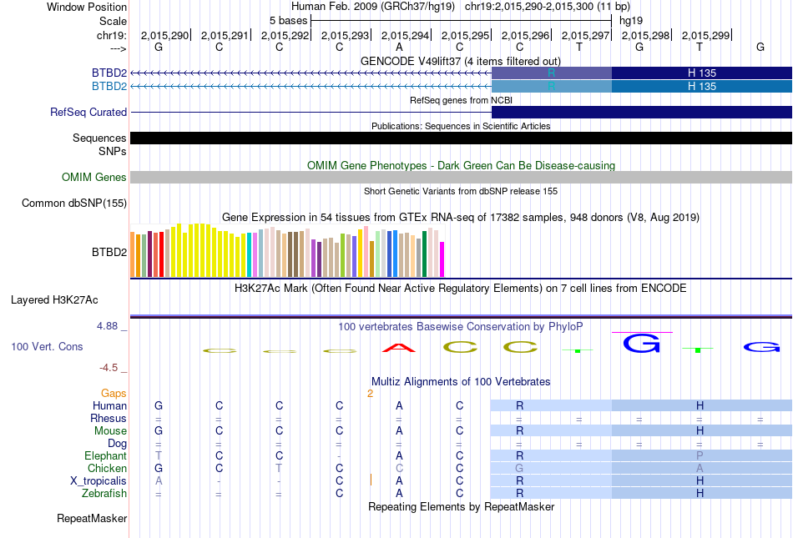Click the lighter blue H 135 exon block
This screenshot has width=793, height=538.
click(x=702, y=87)
